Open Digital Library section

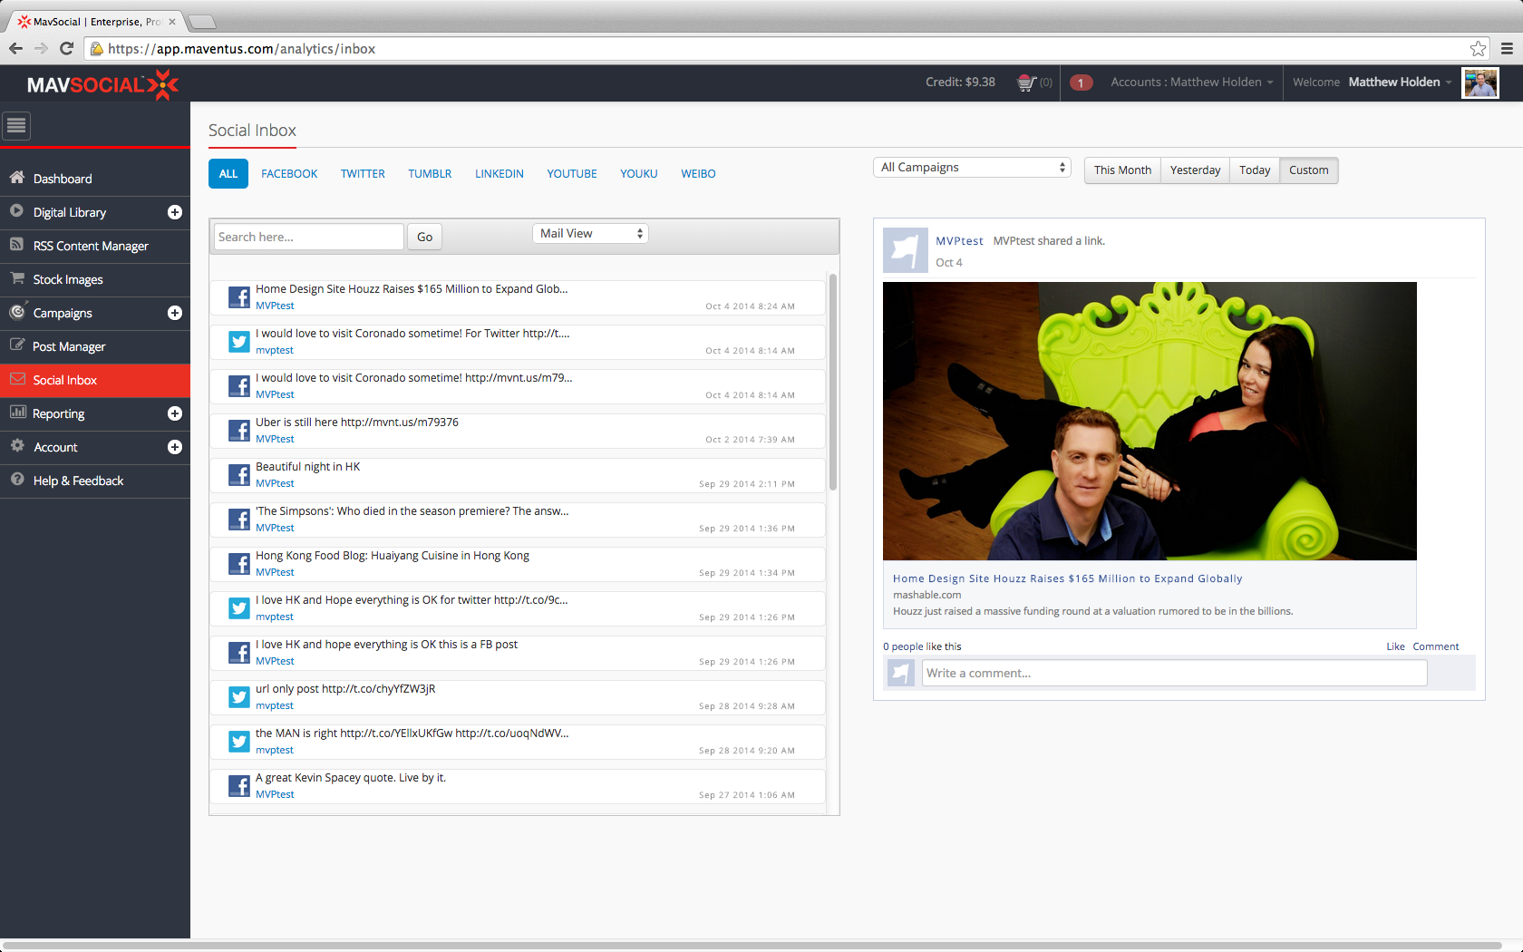pyautogui.click(x=70, y=212)
